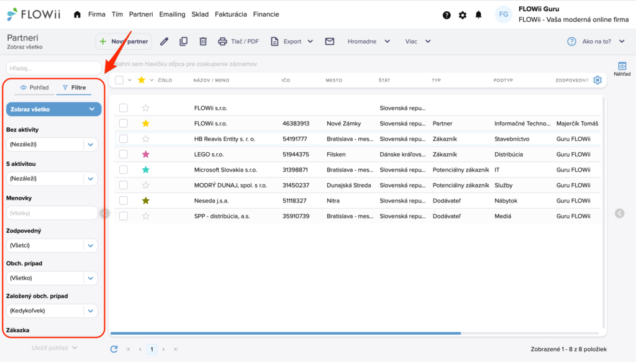Open Uložiť pohľad dropdown
636x362 pixels.
(55, 348)
